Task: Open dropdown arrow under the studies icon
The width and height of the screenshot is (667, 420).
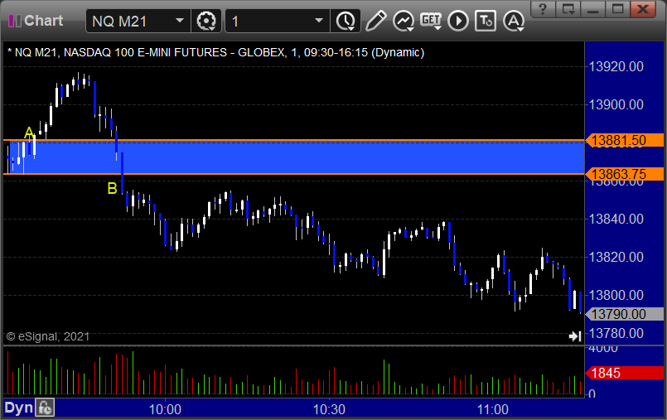Action: [410, 29]
